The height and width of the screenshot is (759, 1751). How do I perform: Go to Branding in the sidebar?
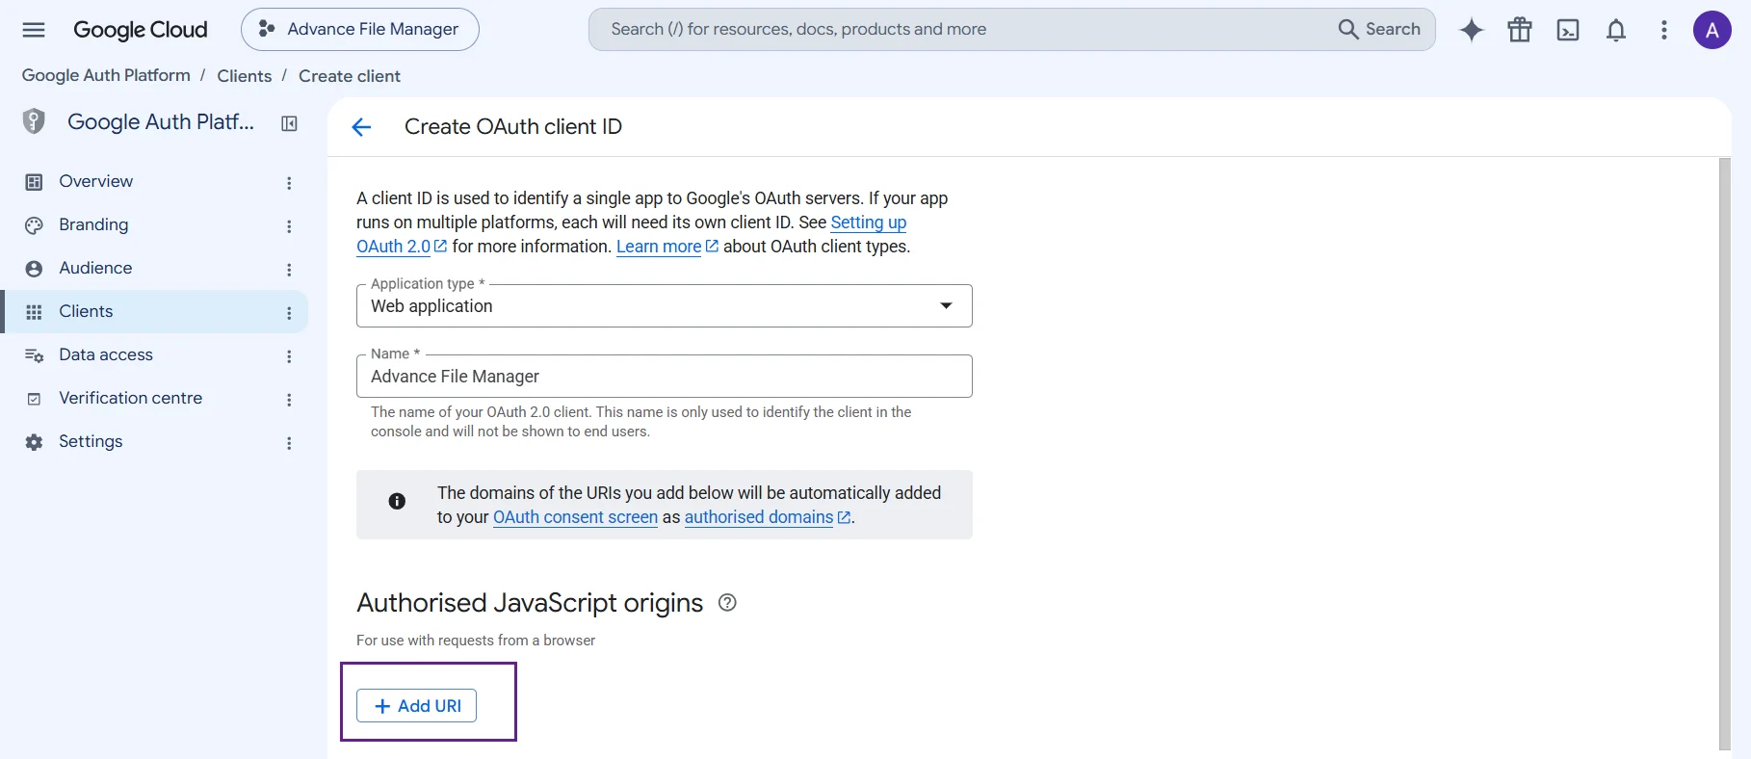(154, 225)
